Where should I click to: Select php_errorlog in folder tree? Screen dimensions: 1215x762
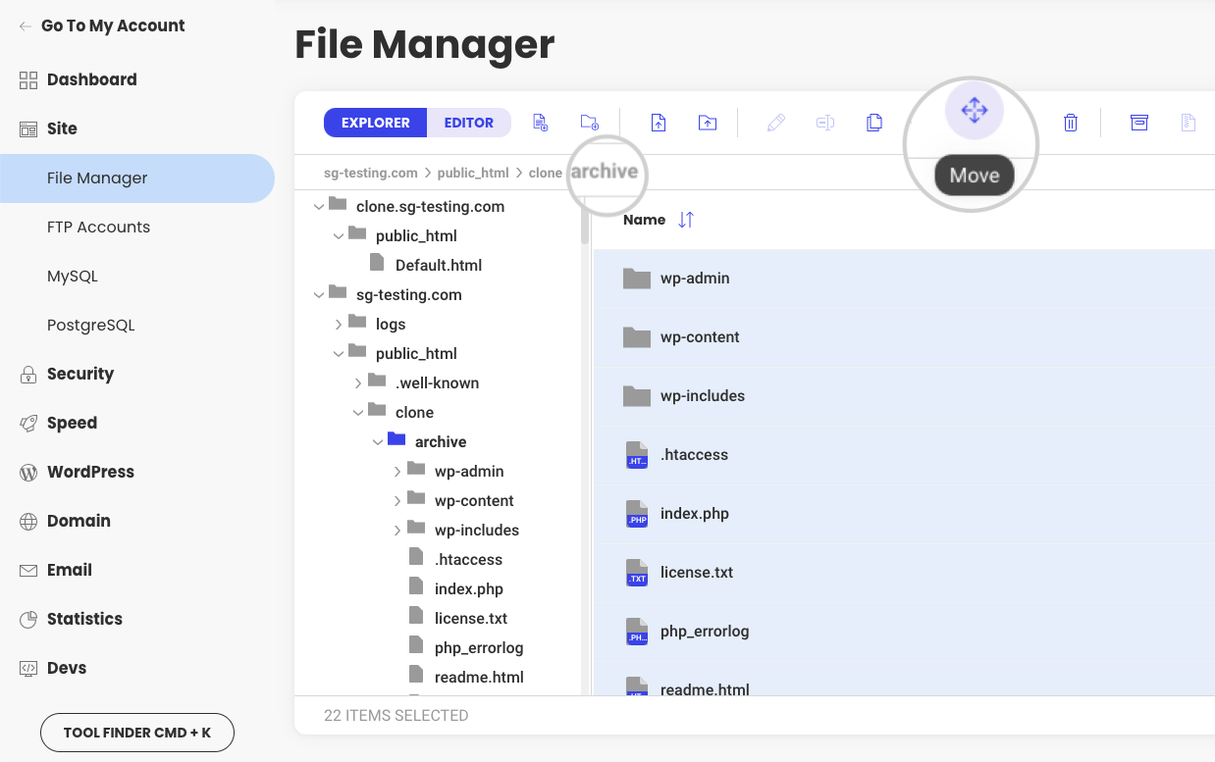click(x=479, y=648)
